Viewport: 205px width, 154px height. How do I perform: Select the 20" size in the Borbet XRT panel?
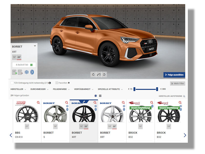(19, 57)
